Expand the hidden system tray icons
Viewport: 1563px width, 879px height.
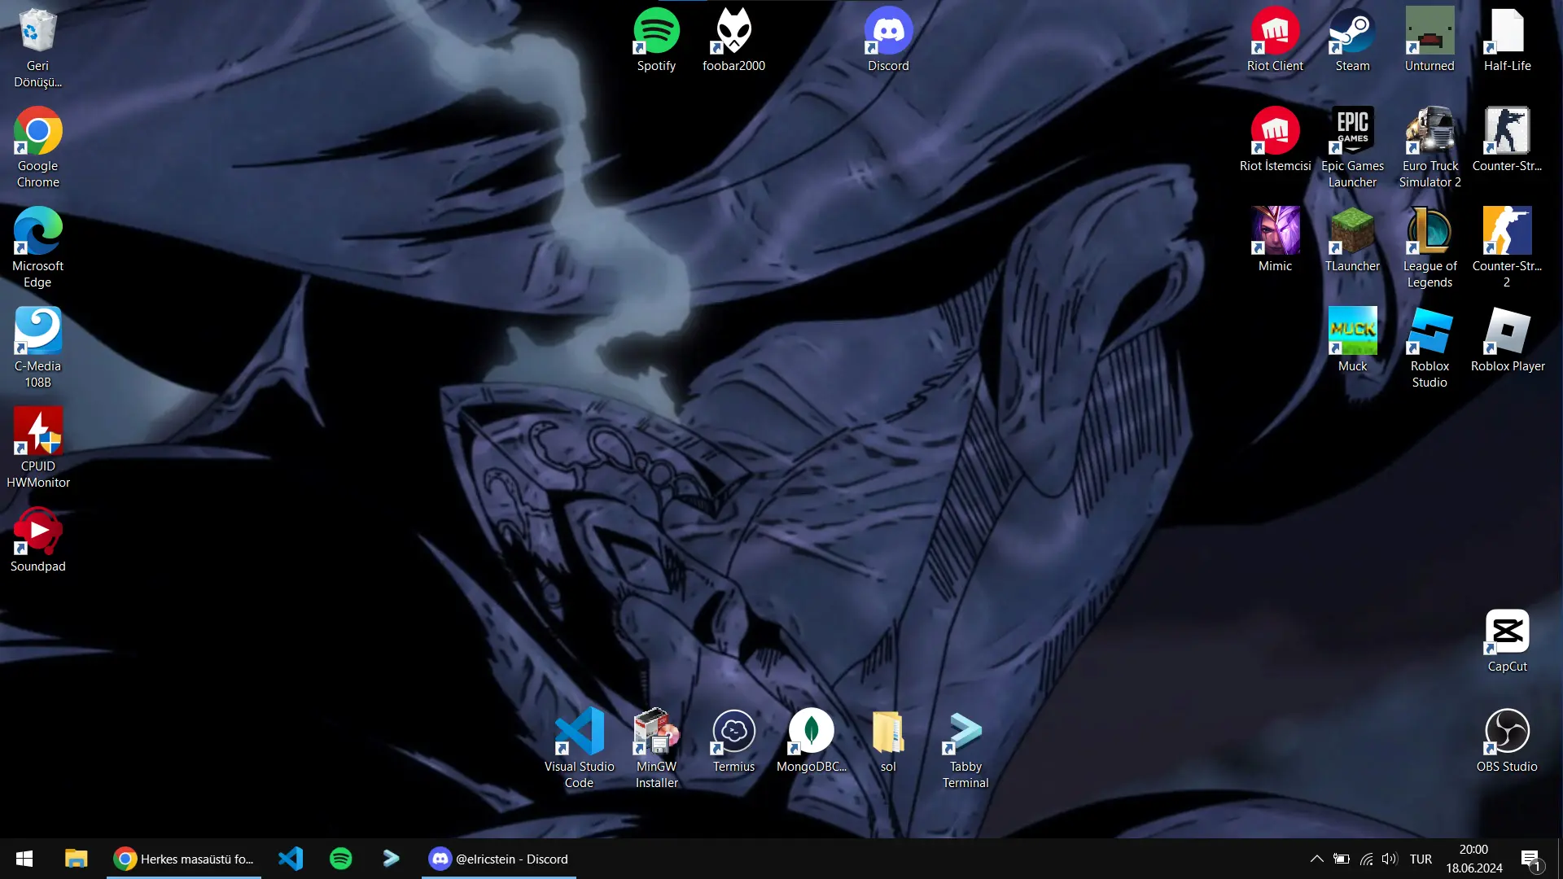(1316, 859)
